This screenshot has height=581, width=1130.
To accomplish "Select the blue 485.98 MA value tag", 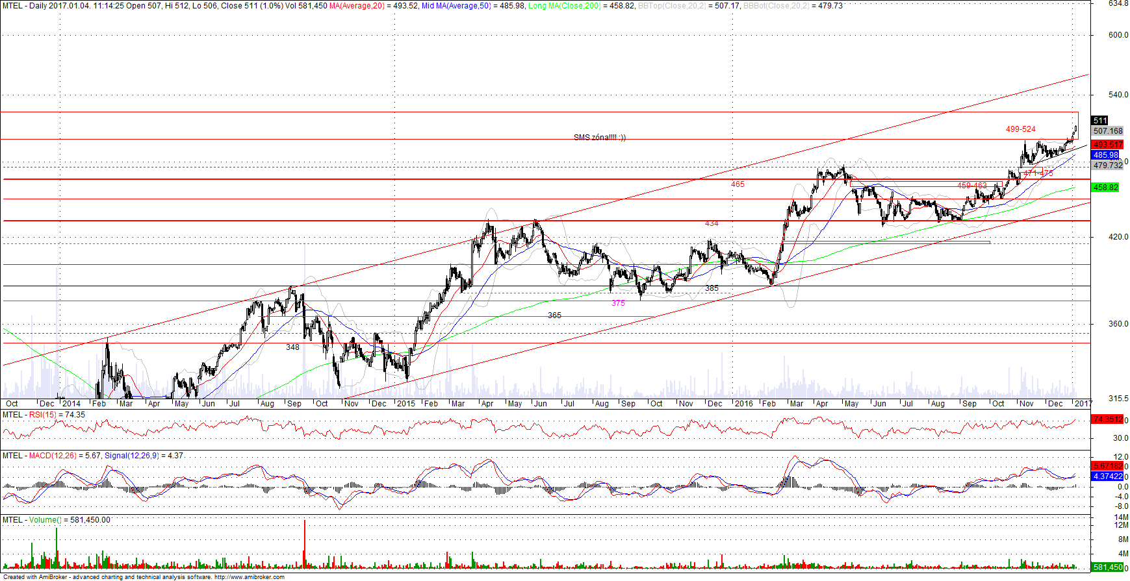I will (x=1105, y=155).
